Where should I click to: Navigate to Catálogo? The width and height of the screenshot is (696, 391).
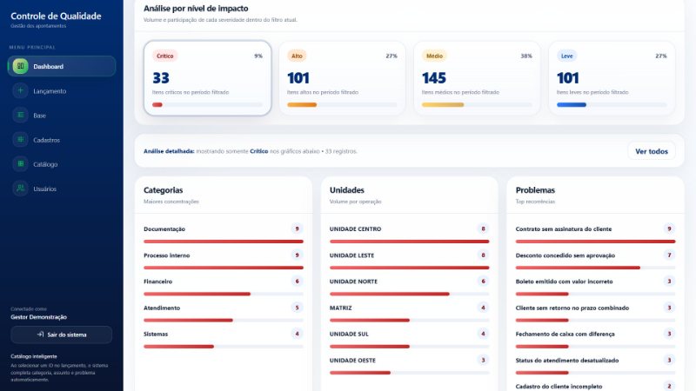tap(62, 164)
